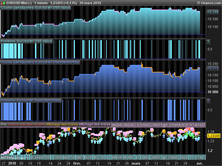Image resolution: width=222 pixels, height=166 pixels.
Task: Click the '1' value box in Dem/Switch/Stop positions panel
Action: (x=208, y=101)
